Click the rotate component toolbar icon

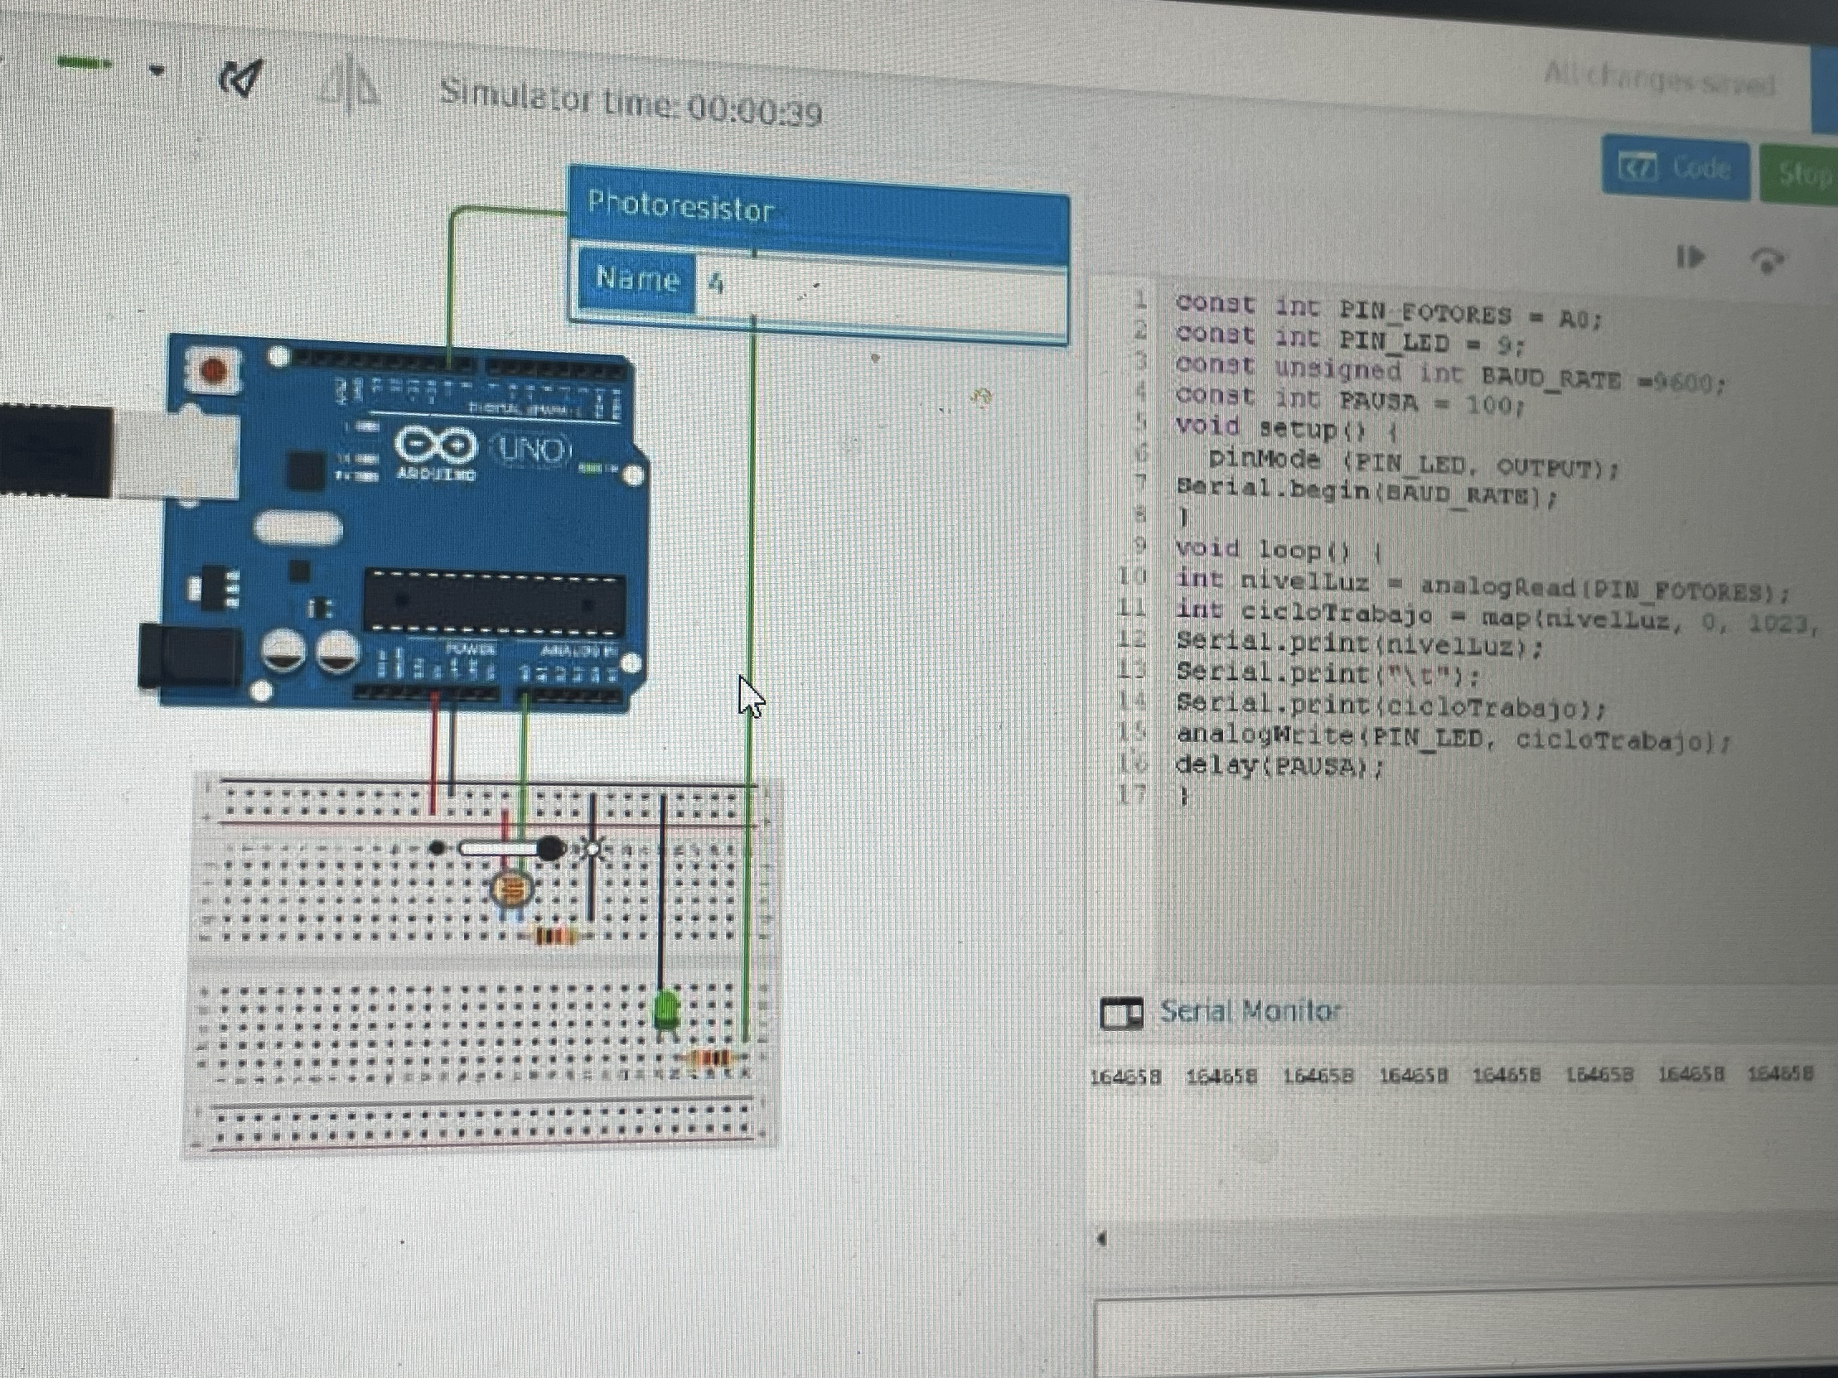[x=241, y=79]
